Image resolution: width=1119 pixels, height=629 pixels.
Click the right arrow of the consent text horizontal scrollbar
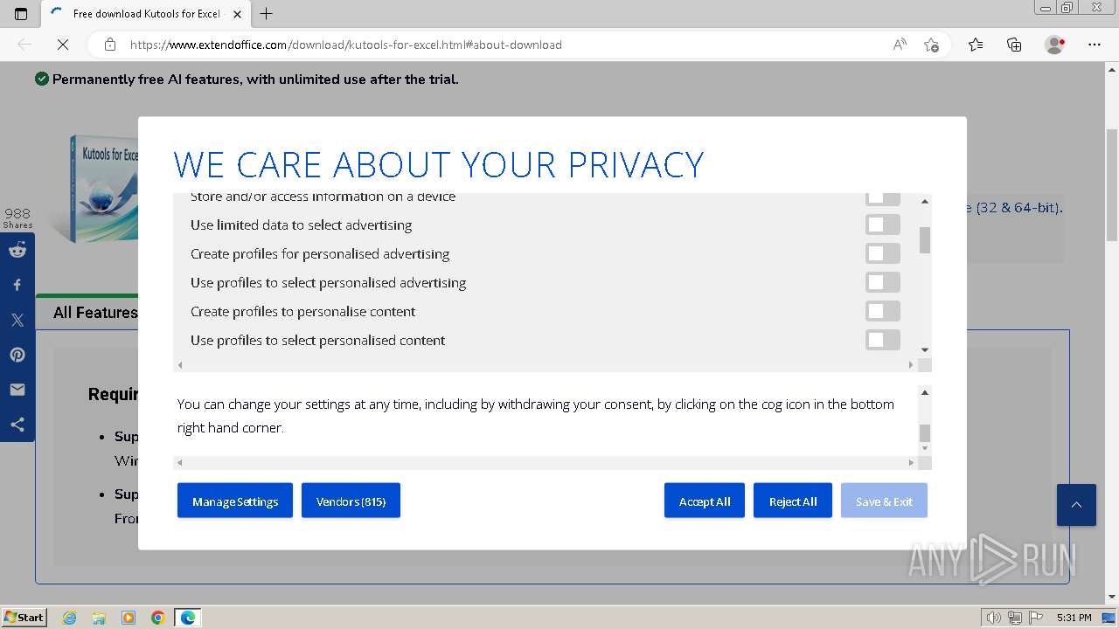click(911, 463)
